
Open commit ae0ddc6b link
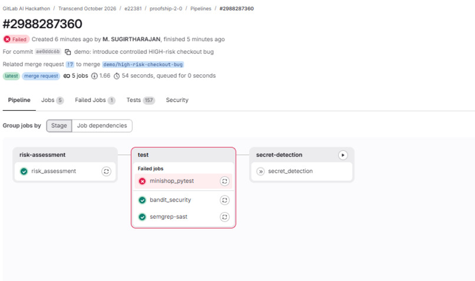(x=48, y=52)
